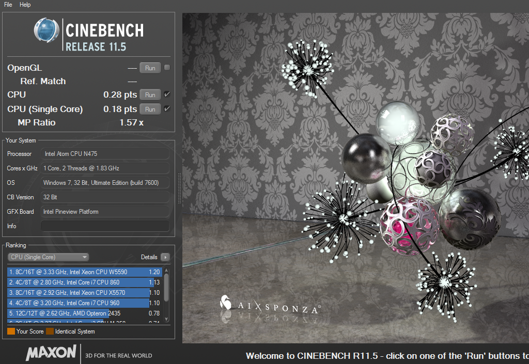Click the panel splitter handle

coord(179,188)
